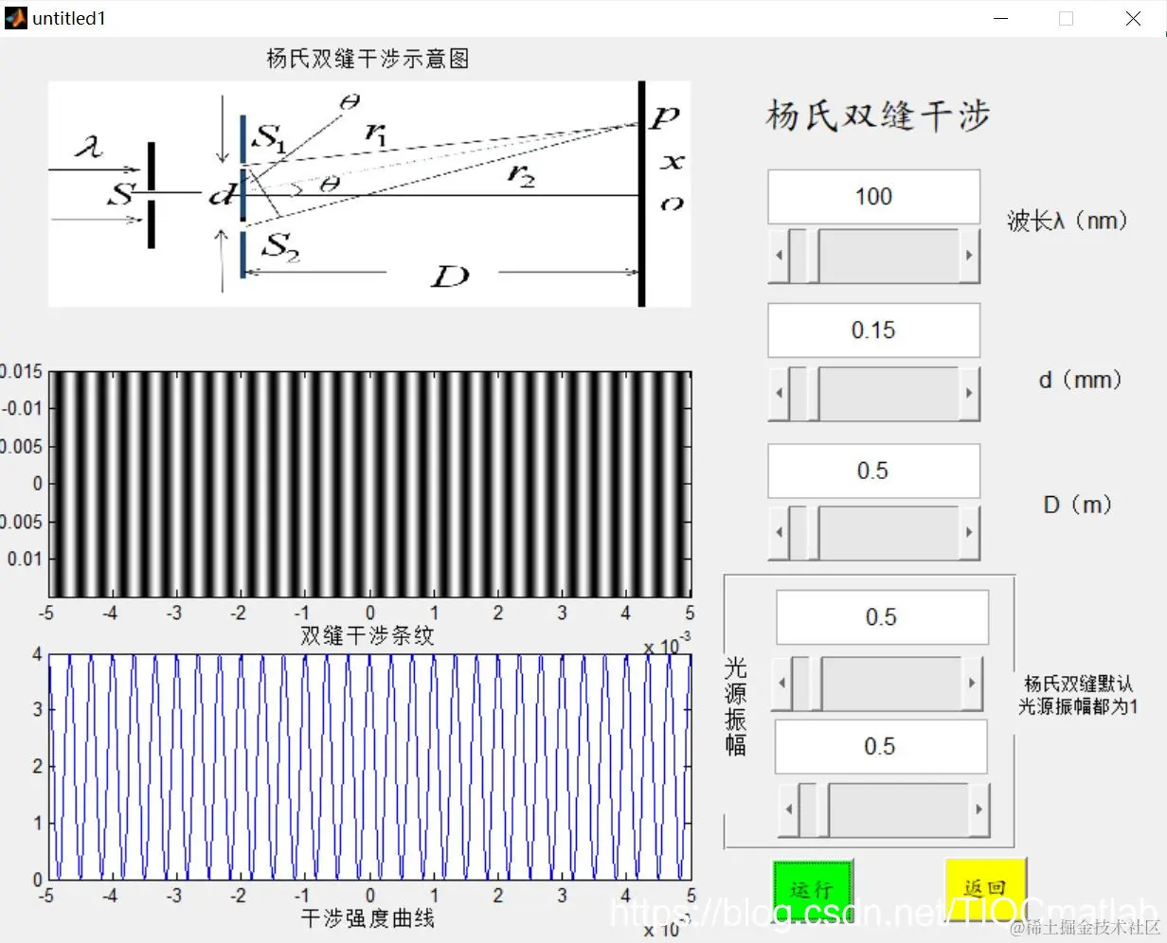
Task: Click the MATLAB application icon in title bar
Action: (14, 17)
